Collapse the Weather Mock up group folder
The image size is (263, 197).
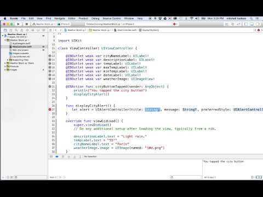5,40
